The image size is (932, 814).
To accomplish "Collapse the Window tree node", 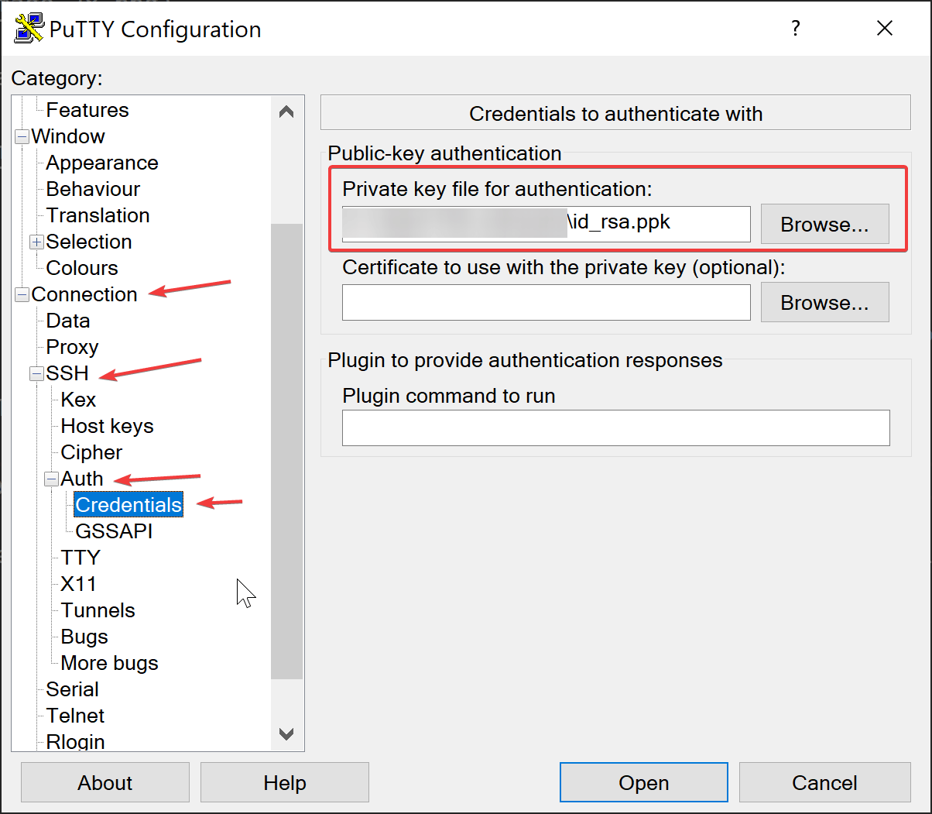I will click(22, 137).
